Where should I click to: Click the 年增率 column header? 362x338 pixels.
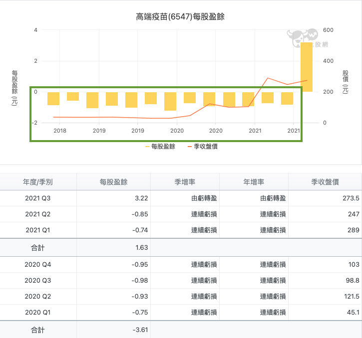[x=254, y=182]
